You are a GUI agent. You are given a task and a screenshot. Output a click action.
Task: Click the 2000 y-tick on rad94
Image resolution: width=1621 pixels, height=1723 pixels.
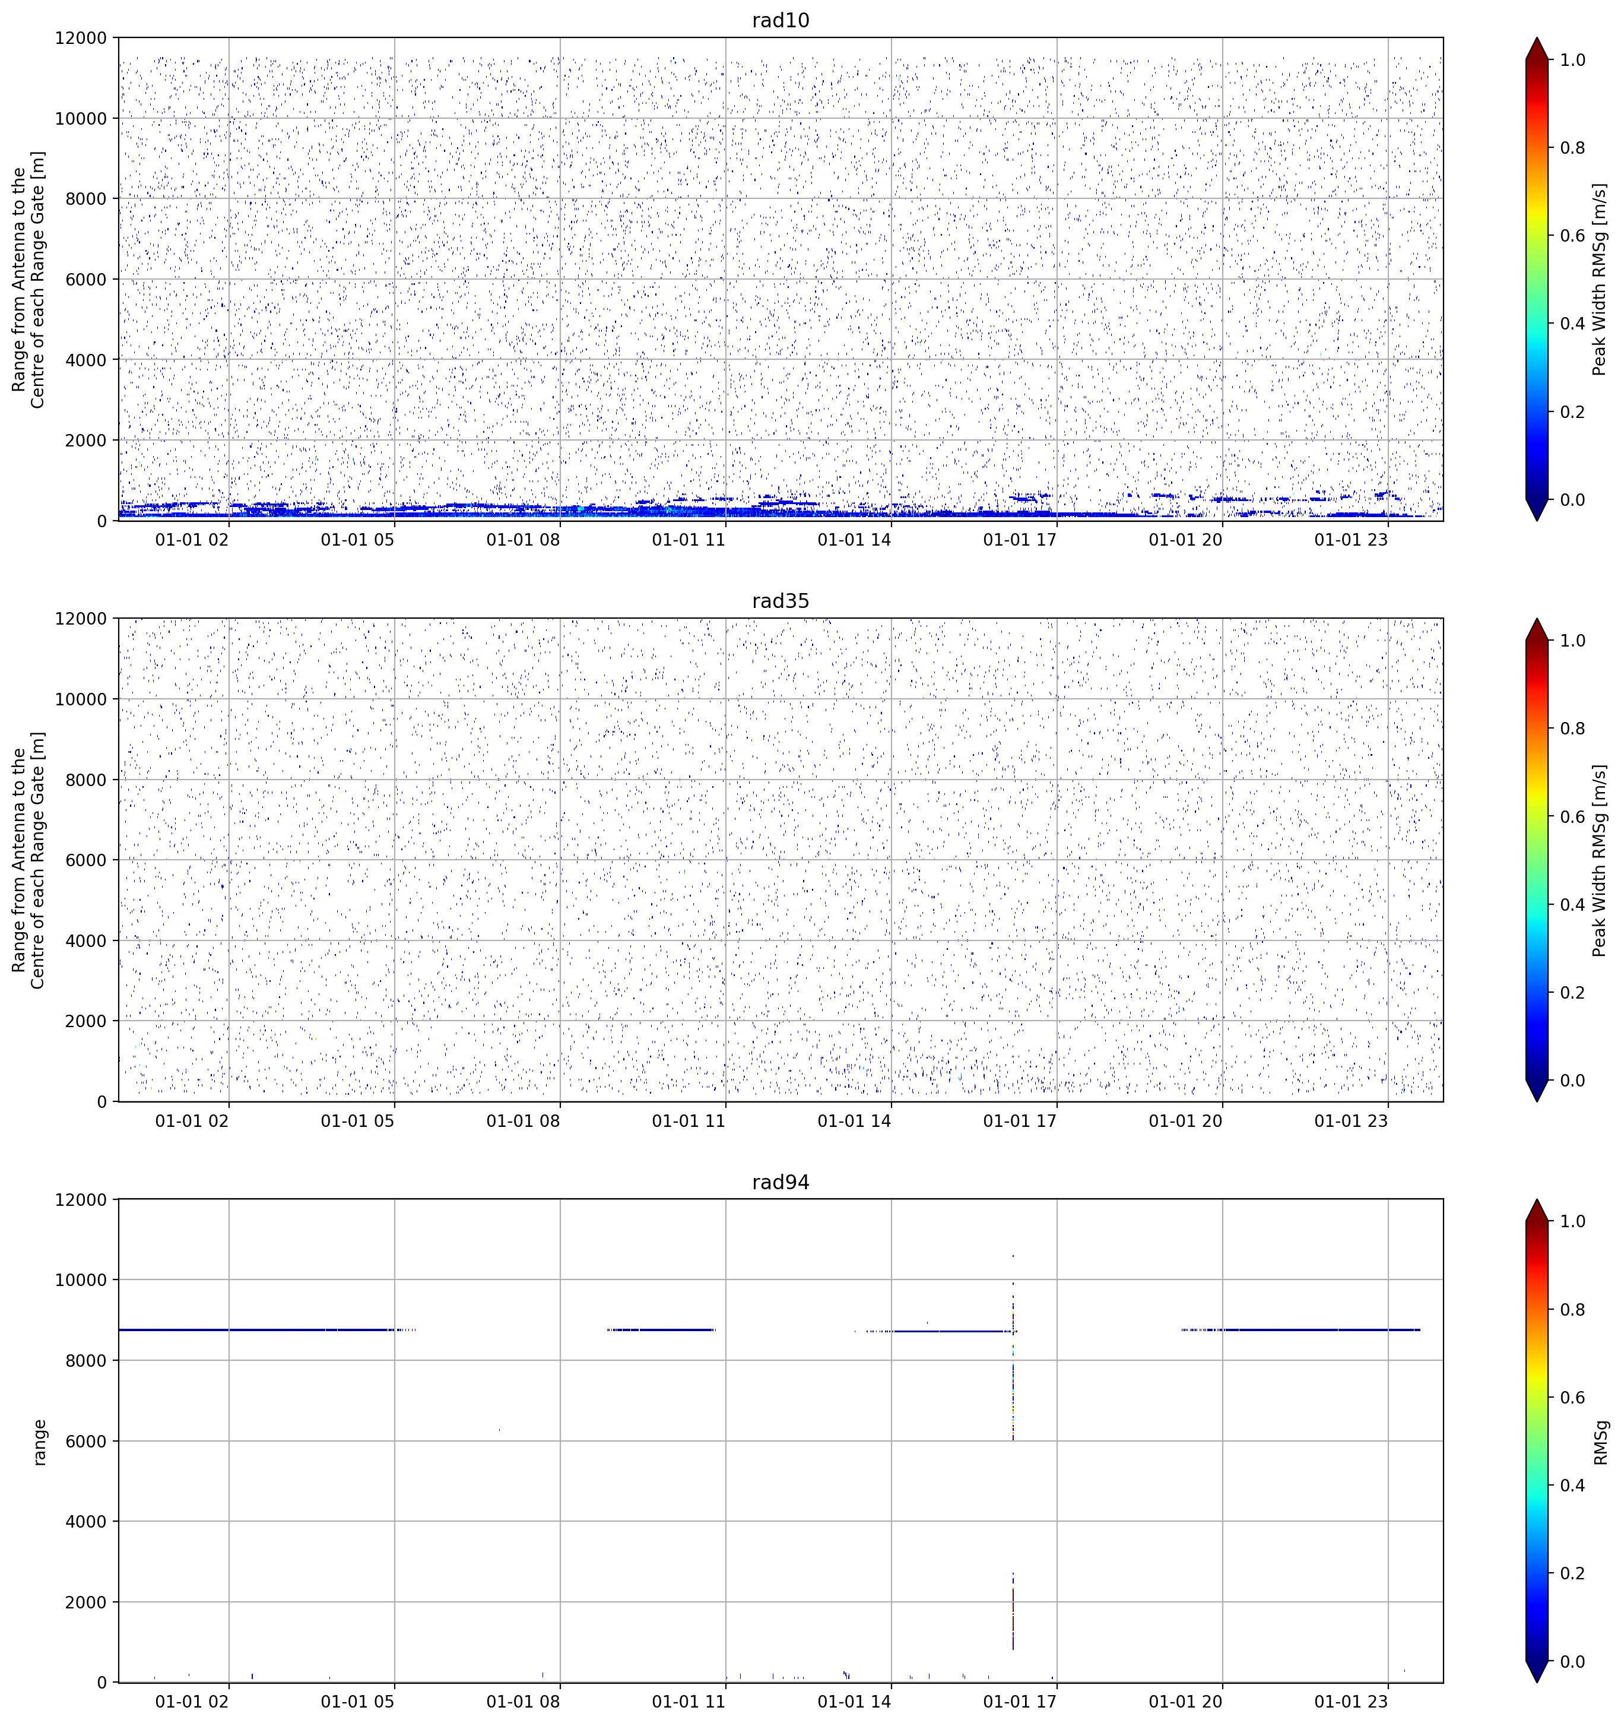(86, 1602)
